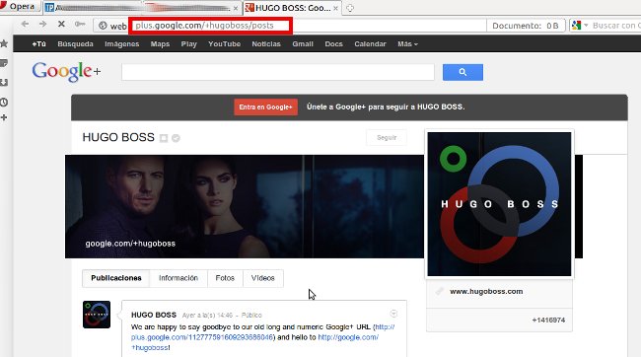Click the +1416974 count
641x357 pixels.
548,320
